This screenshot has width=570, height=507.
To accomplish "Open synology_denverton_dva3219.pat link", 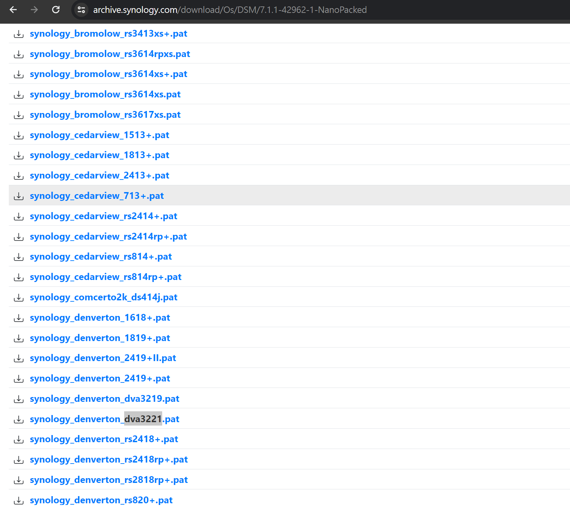I will [x=104, y=399].
